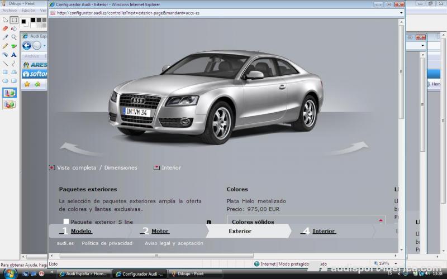The height and width of the screenshot is (279, 447).
Task: Open Edición menu in Paint
Action: pos(28,10)
